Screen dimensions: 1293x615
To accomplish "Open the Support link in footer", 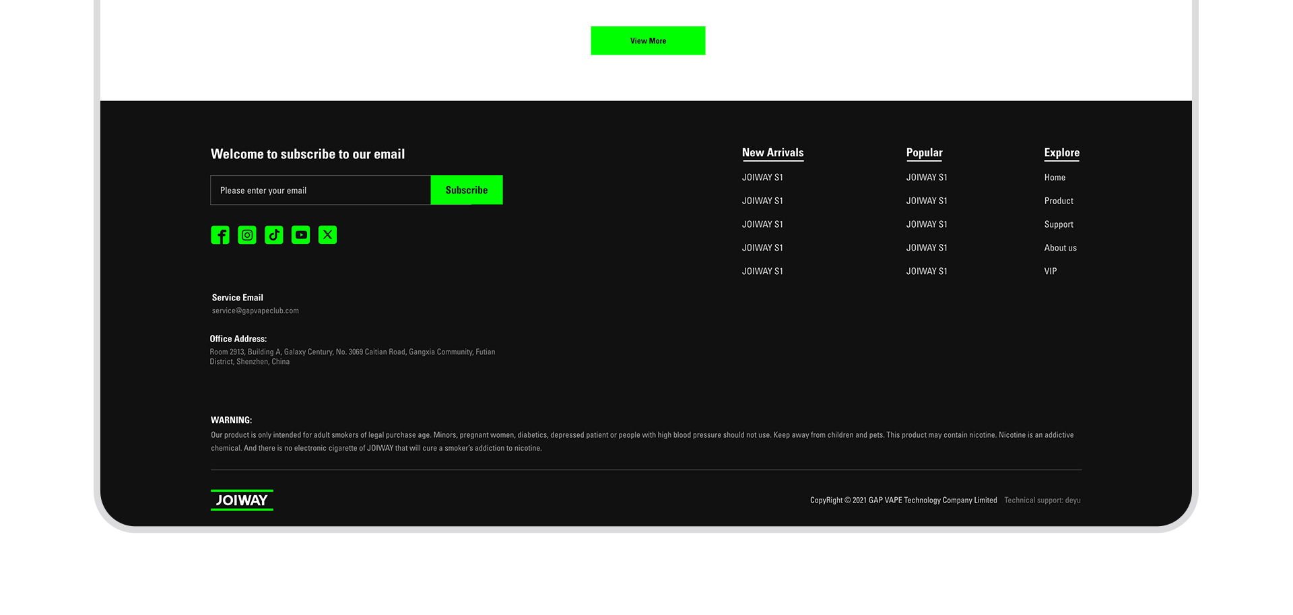I will point(1059,225).
